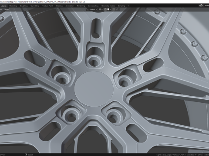Click the scene browse icon at top right

(x=201, y=6)
